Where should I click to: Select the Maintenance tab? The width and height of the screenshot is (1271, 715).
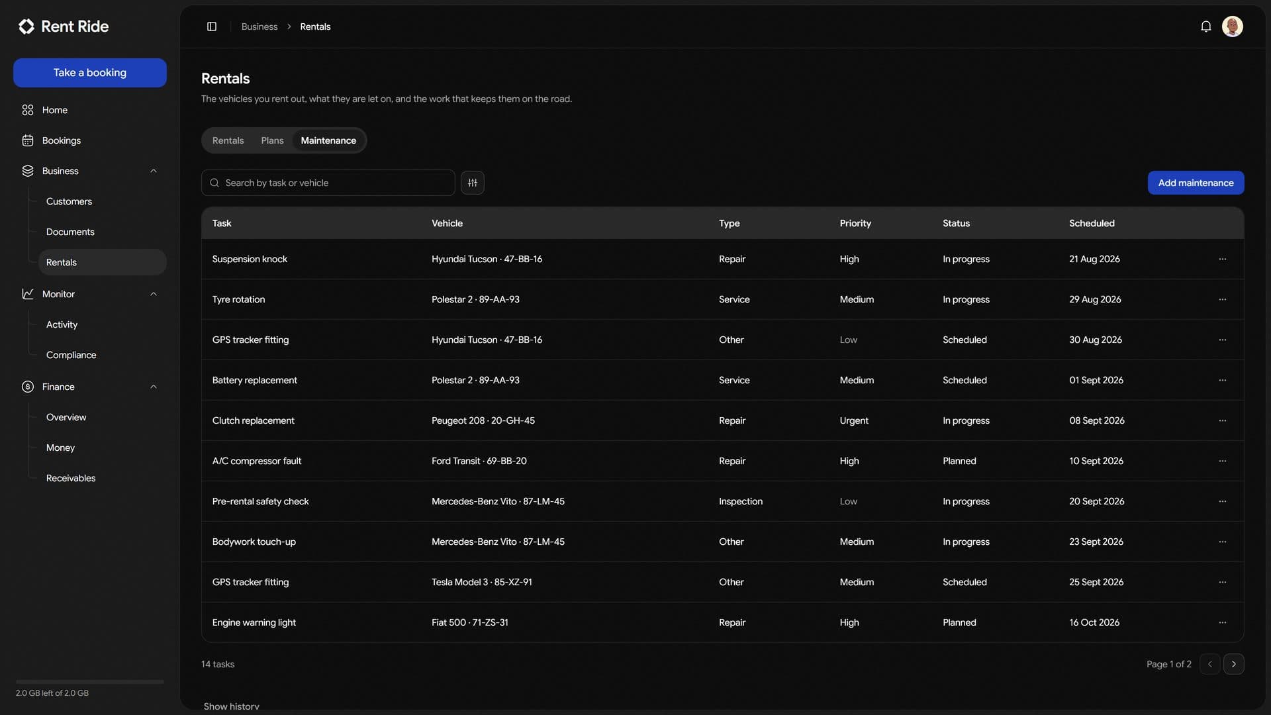click(x=328, y=140)
